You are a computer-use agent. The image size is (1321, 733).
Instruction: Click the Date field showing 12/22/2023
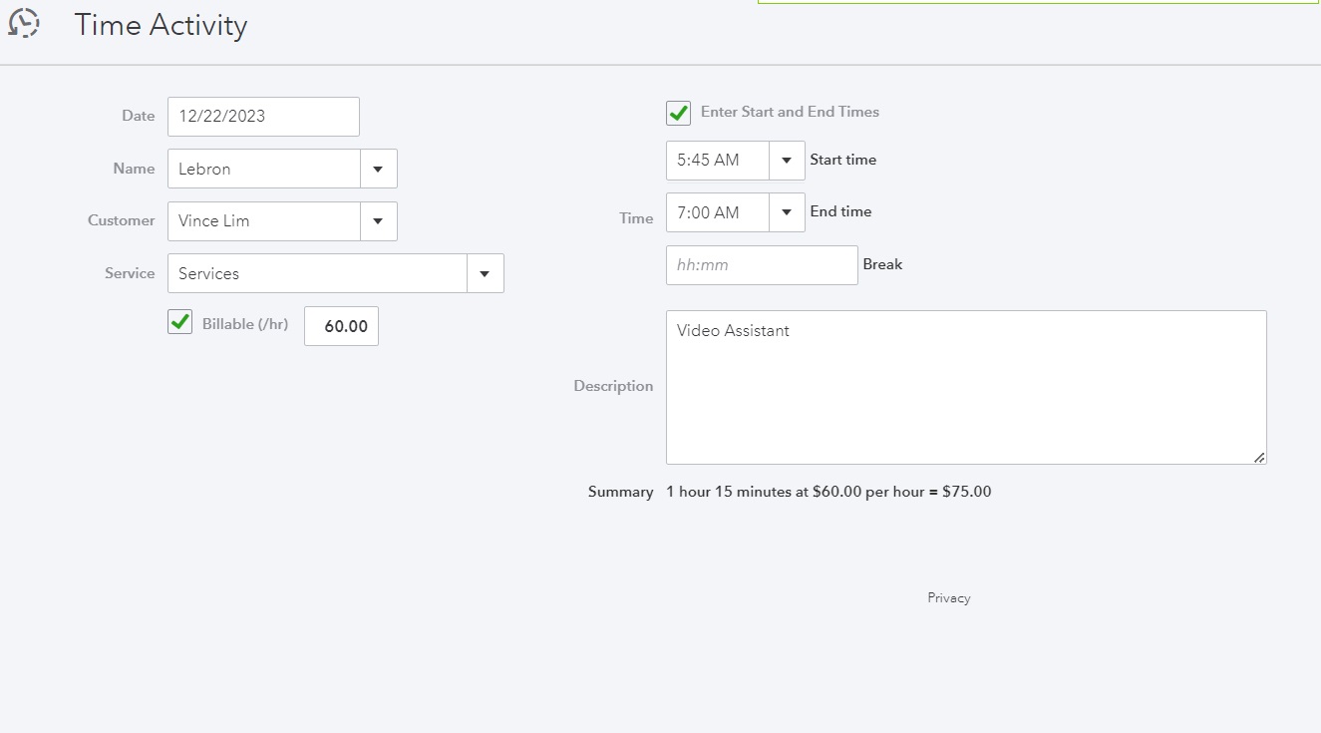(x=263, y=117)
